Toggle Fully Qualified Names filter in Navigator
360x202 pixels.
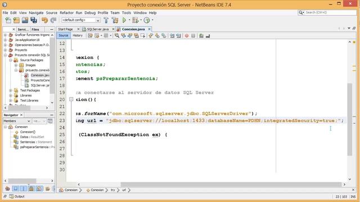[47, 189]
